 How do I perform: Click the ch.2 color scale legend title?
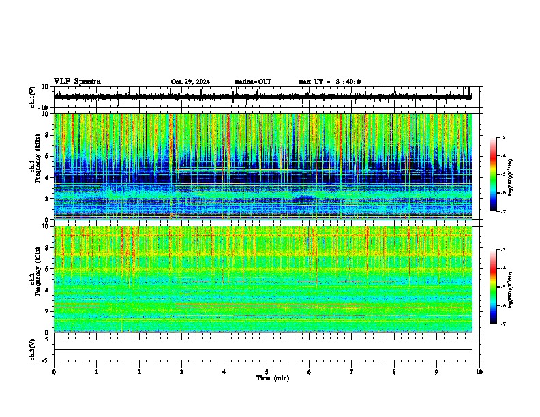tap(511, 290)
